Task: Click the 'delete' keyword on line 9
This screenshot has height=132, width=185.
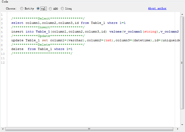Action: 17,49
